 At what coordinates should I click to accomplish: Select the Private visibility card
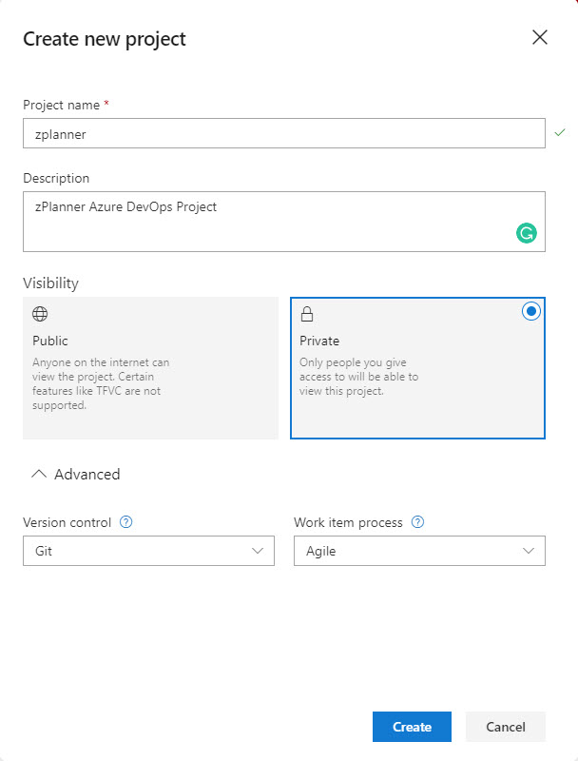tap(417, 368)
